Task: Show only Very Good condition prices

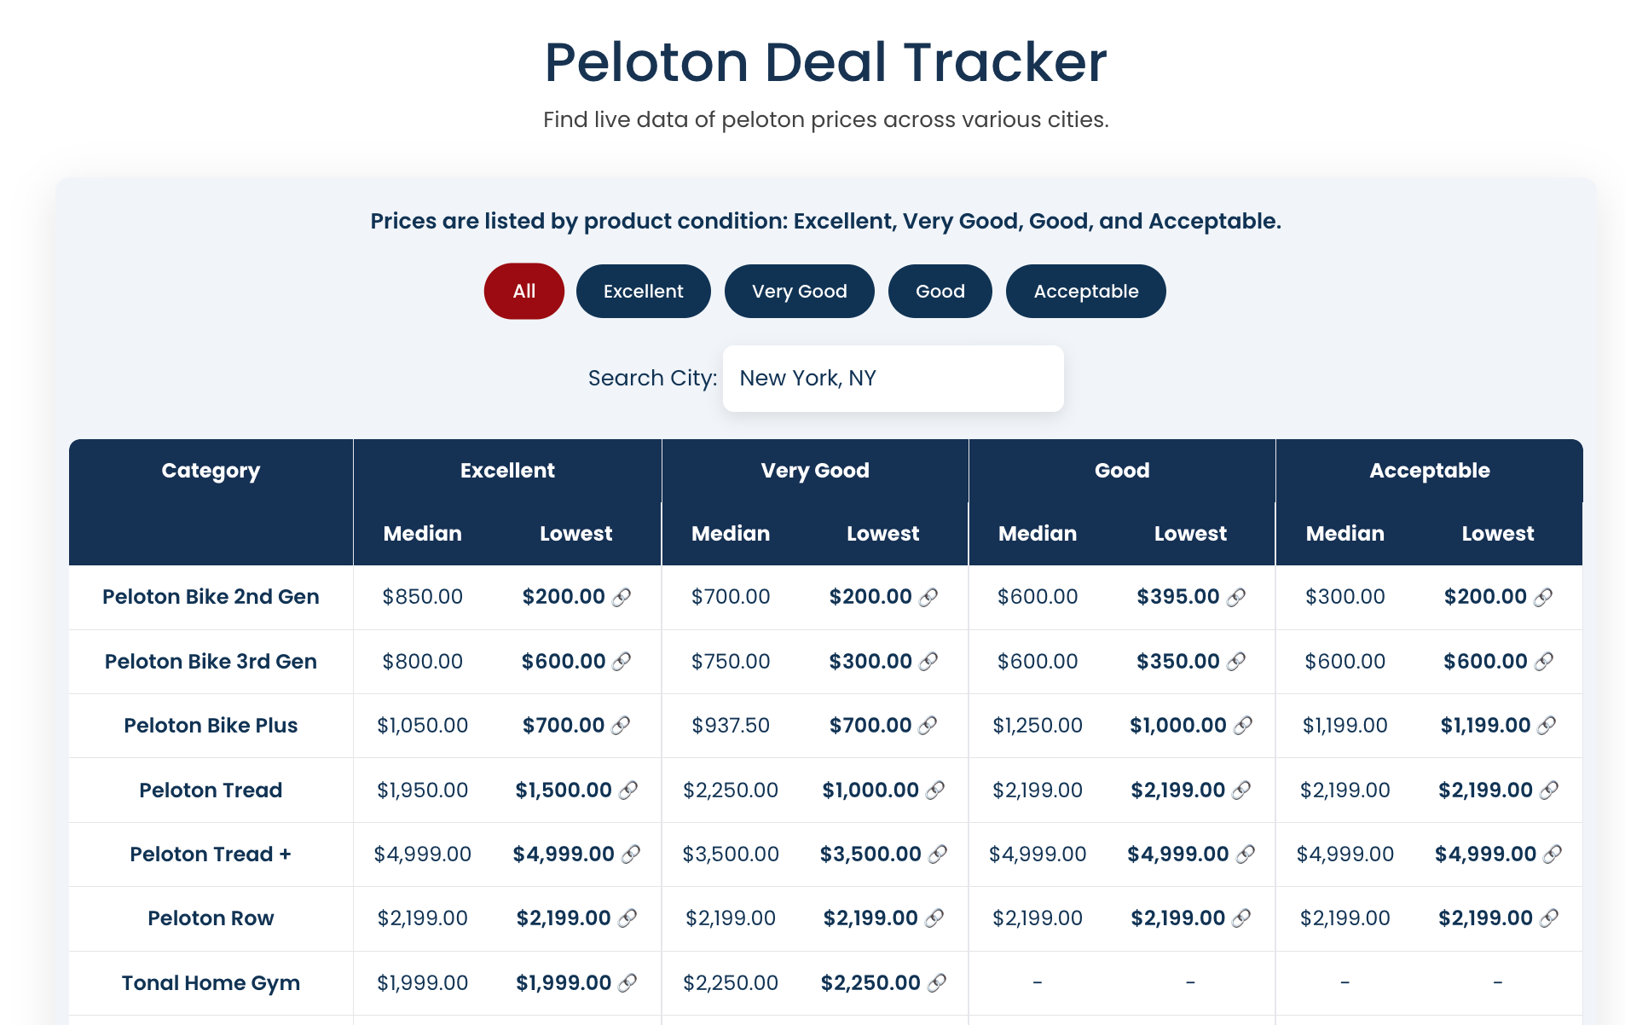Action: click(799, 292)
